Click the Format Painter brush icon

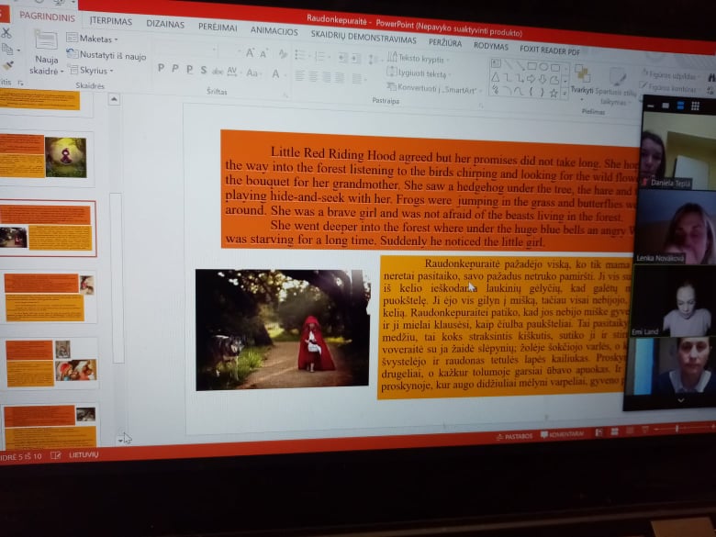7,66
